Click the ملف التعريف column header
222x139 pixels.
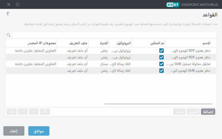tap(78, 43)
